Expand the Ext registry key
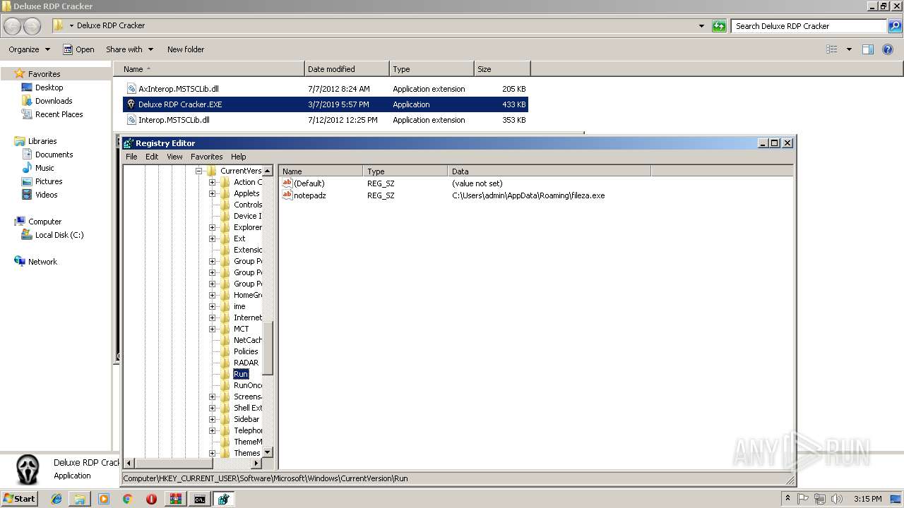This screenshot has width=904, height=508. pyautogui.click(x=212, y=238)
